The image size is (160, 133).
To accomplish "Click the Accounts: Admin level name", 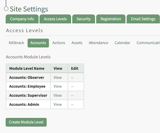I will tap(24, 104).
